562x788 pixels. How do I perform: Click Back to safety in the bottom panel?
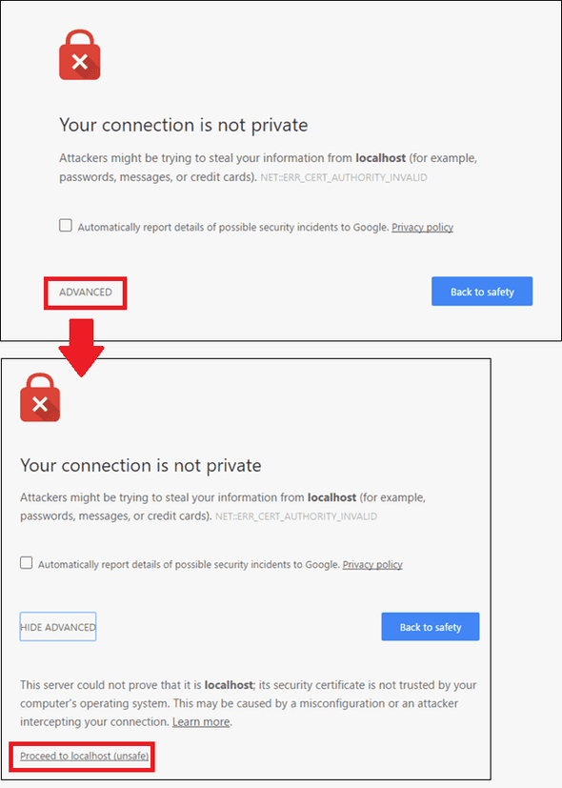click(430, 626)
